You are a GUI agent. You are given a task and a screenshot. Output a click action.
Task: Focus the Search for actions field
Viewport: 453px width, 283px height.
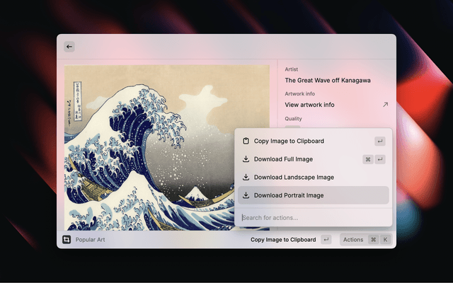(311, 217)
